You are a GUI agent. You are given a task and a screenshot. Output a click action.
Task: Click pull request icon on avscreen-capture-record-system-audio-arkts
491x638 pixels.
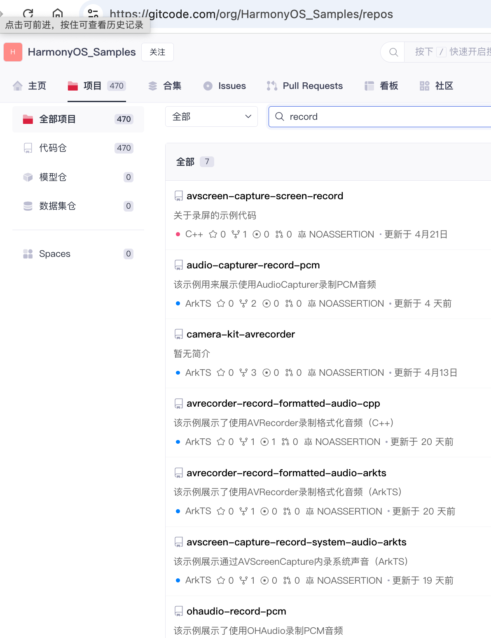tap(287, 580)
